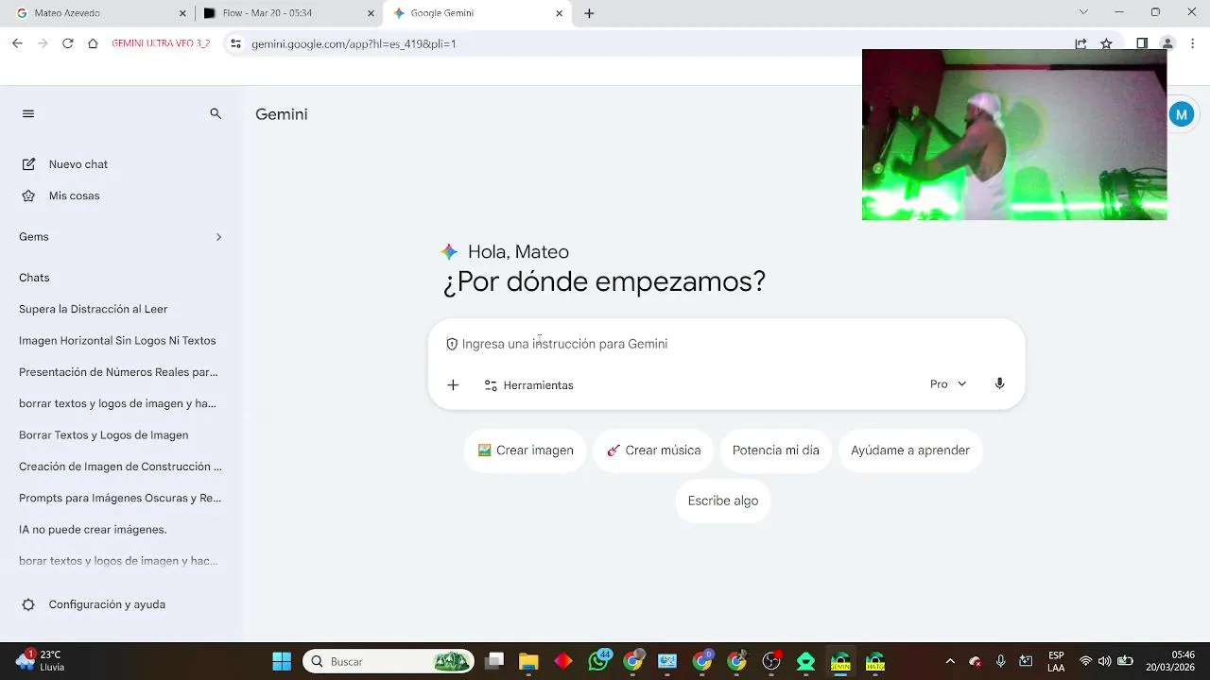Click the browser home icon
This screenshot has height=680, width=1210.
(x=93, y=43)
